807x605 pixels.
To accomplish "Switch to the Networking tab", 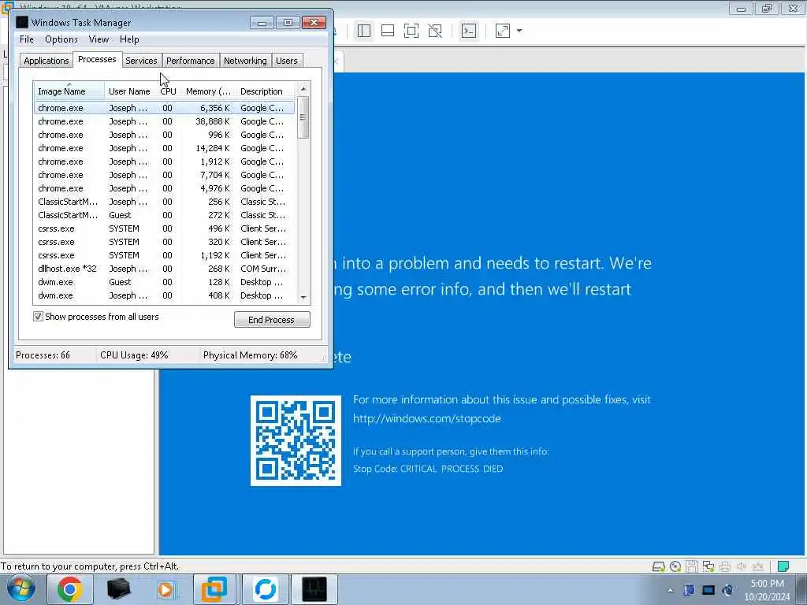I will pos(246,61).
